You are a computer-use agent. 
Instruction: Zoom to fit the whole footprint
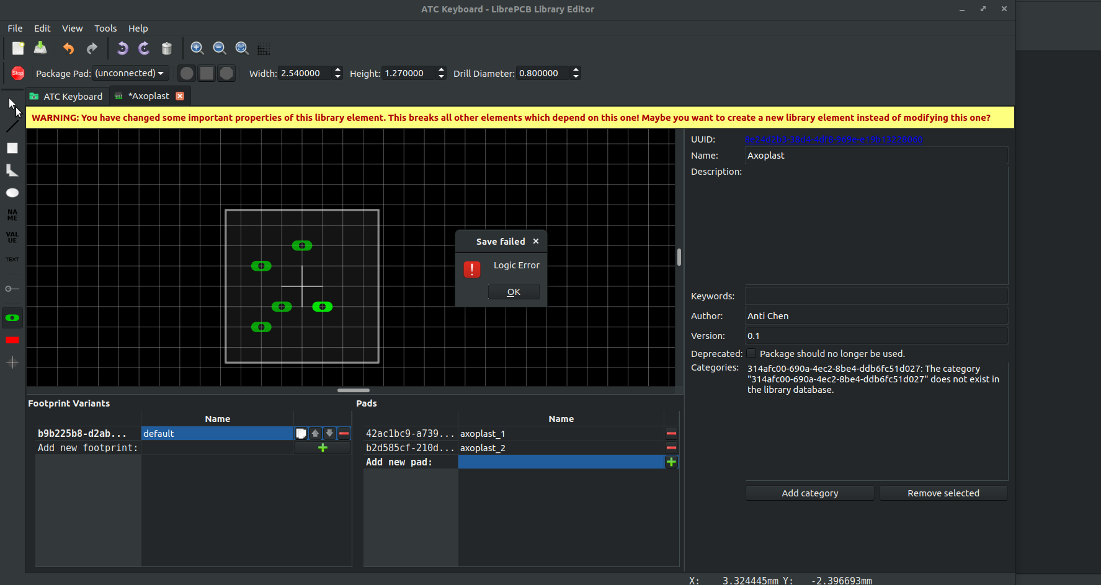[241, 48]
